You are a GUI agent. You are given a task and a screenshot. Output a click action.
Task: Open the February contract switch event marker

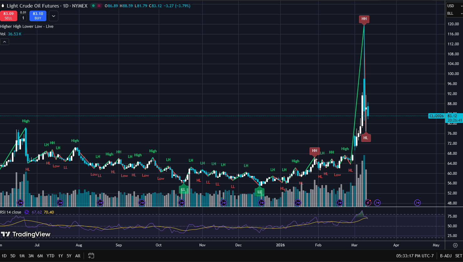[339, 203]
